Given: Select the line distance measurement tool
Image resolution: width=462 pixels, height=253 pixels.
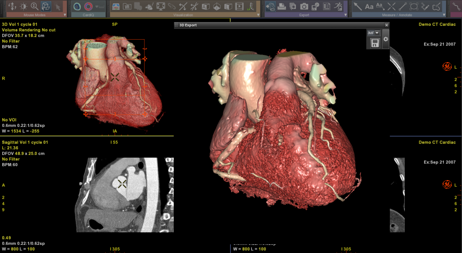Looking at the screenshot, I should tap(403, 6).
